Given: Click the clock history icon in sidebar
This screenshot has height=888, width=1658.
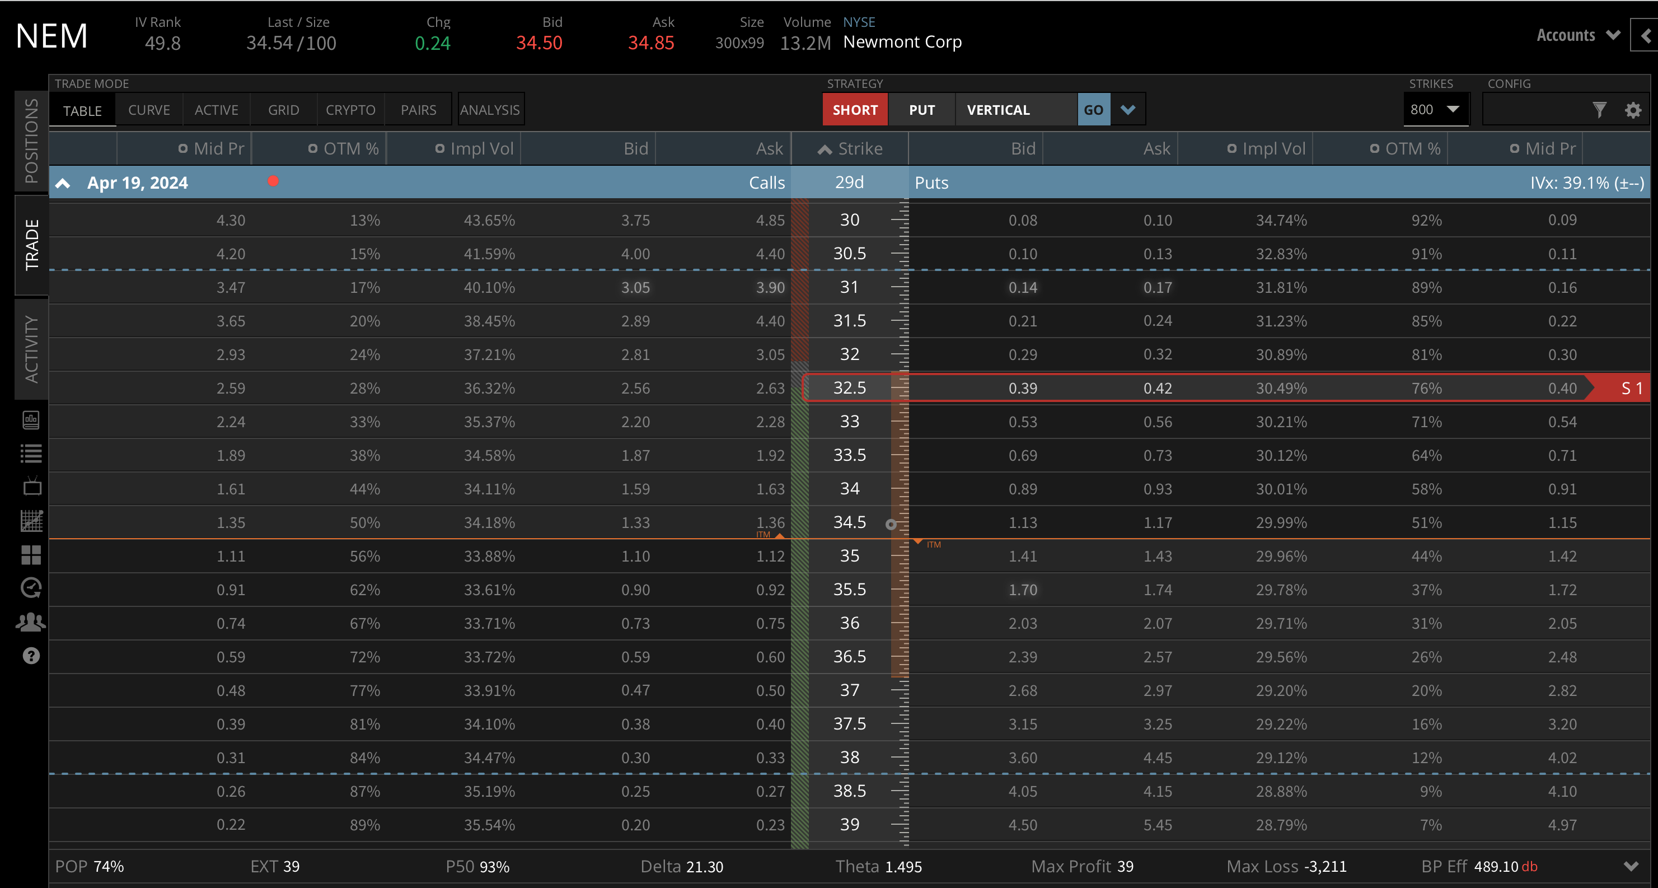Looking at the screenshot, I should click(31, 588).
